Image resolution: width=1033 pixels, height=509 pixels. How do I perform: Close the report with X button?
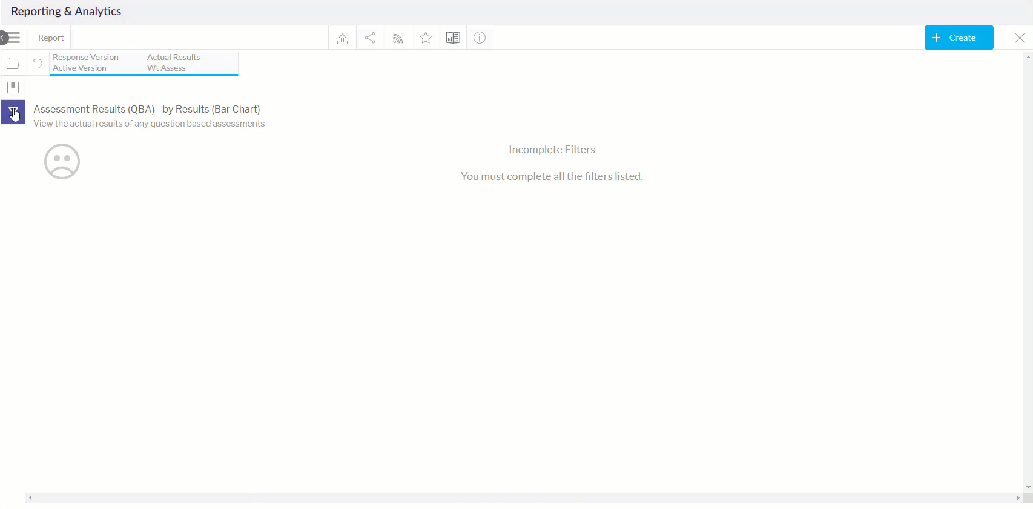pos(1020,38)
